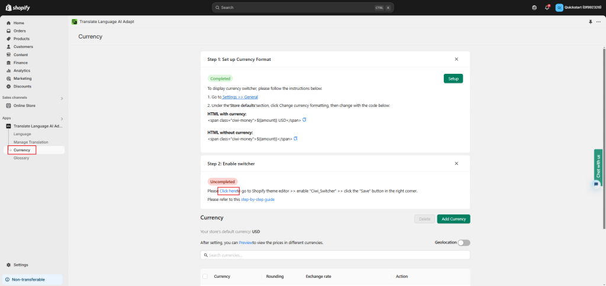Screen dimensions: 606x286
Task: Click the Sidekick icon beside notifications
Action: click(x=534, y=8)
